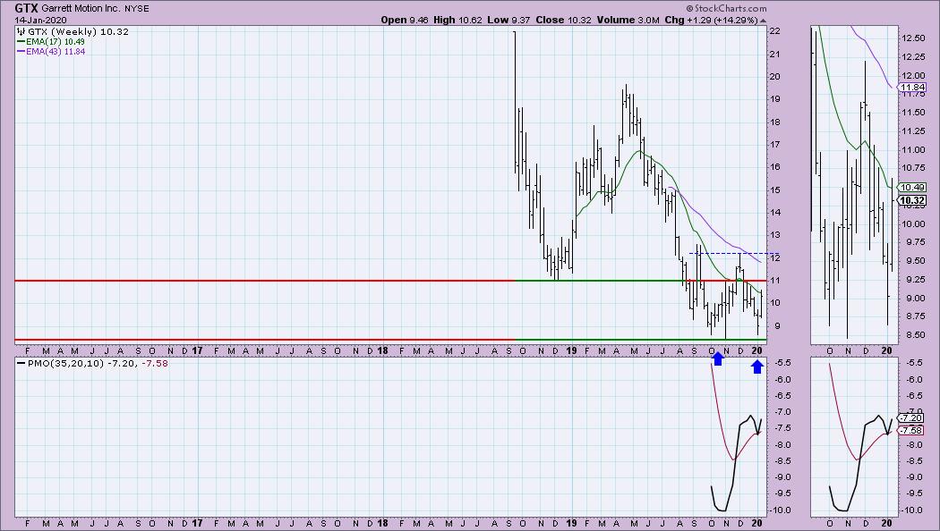The width and height of the screenshot is (940, 531).
Task: Click the boxed -7.20 PMO value flag
Action: (x=911, y=417)
